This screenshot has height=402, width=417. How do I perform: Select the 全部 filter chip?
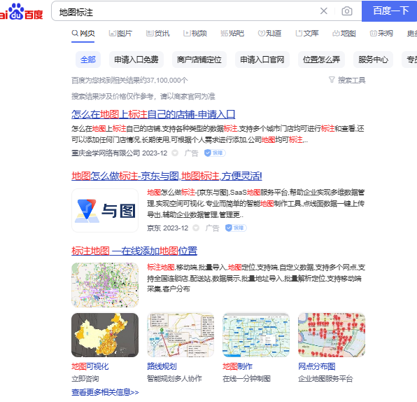88,60
